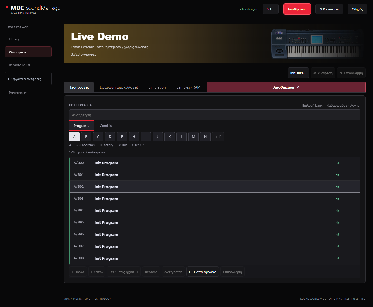Click Επιλογή bank link

(x=312, y=105)
